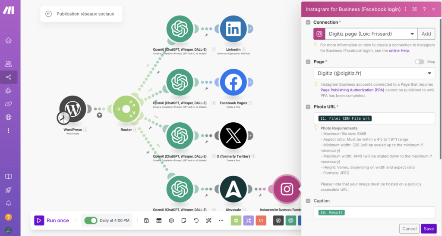Select the Instagram for Business module

tap(287, 189)
